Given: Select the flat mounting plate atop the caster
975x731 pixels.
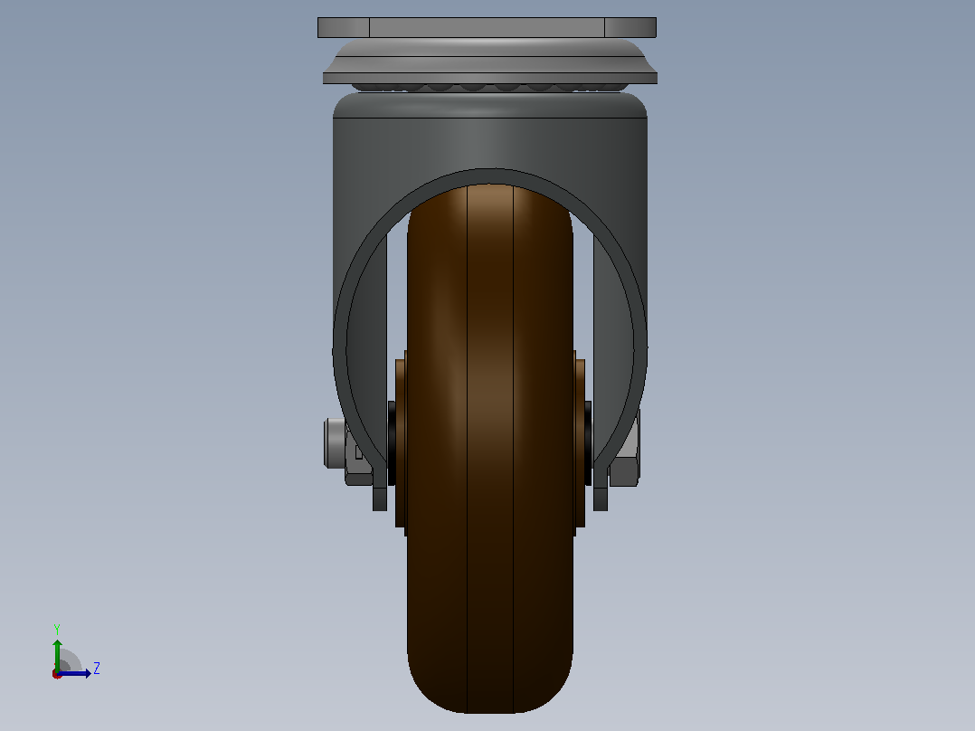Looking at the screenshot, I should (487, 27).
